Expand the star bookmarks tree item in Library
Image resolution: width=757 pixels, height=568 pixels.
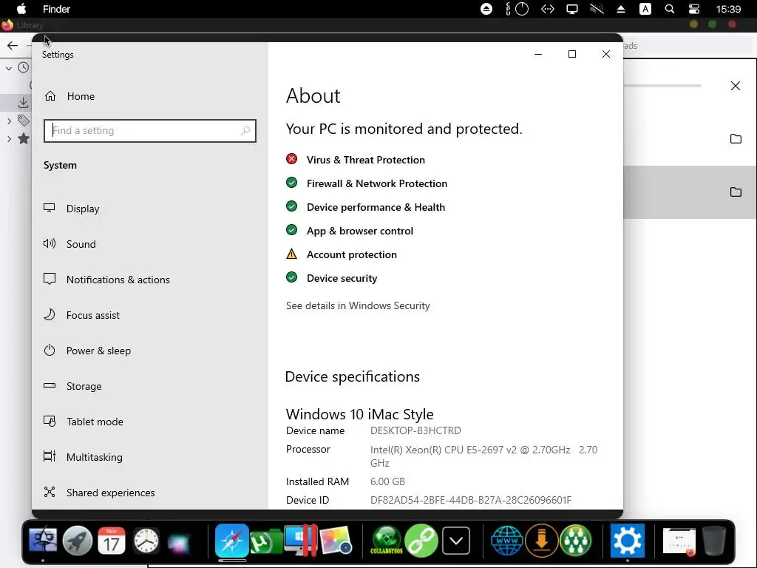point(9,139)
